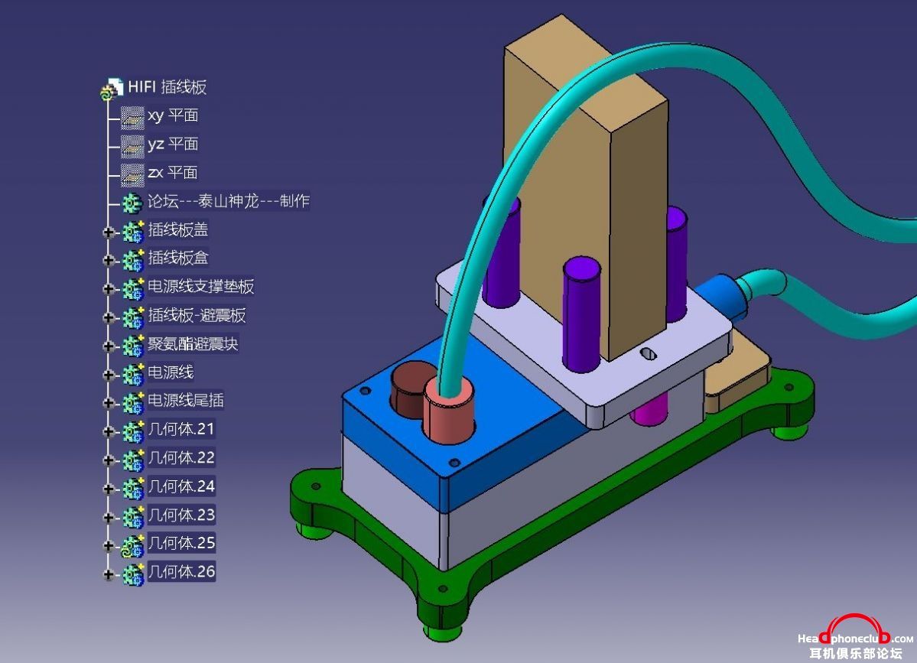The width and height of the screenshot is (917, 663).
Task: Click the body icon for 电源线尾插
Action: (x=133, y=403)
